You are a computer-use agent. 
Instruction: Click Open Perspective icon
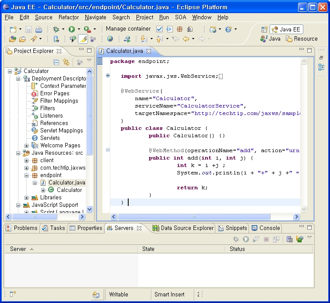[264, 29]
